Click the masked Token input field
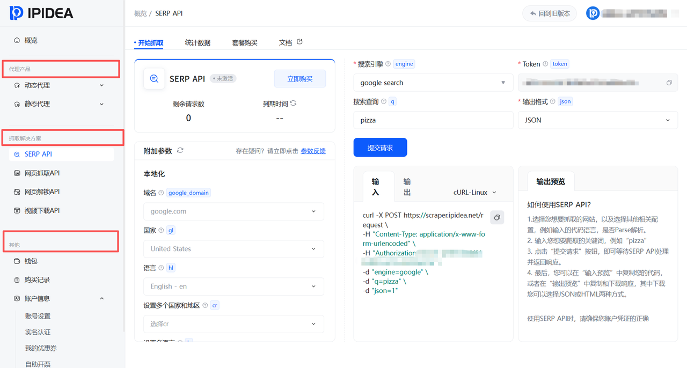Viewport: 687px width, 368px height. 598,83
